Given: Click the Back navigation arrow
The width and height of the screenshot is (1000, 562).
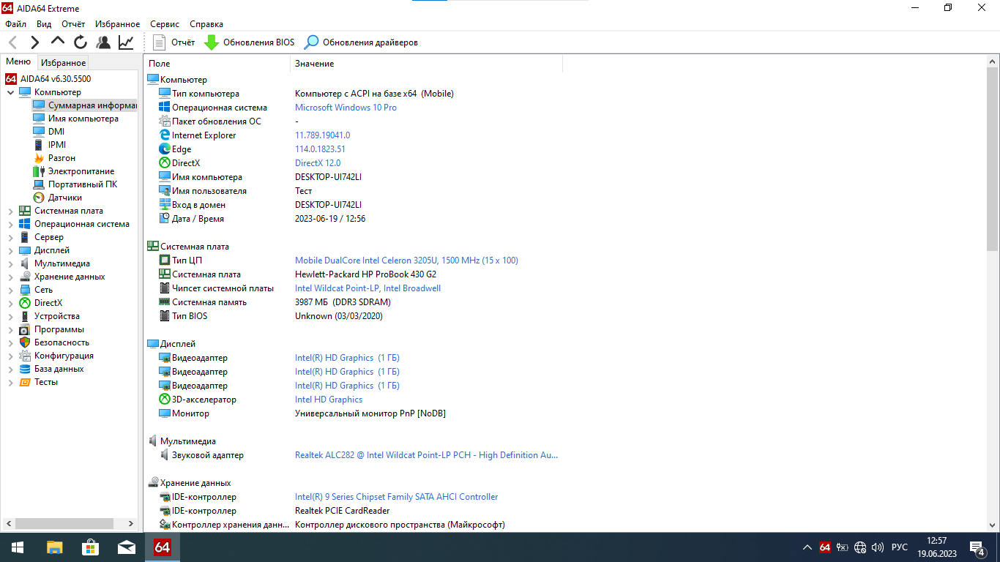Looking at the screenshot, I should coord(12,42).
